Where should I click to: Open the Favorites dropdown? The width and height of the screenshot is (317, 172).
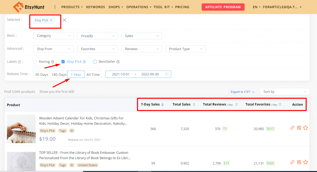click(98, 49)
